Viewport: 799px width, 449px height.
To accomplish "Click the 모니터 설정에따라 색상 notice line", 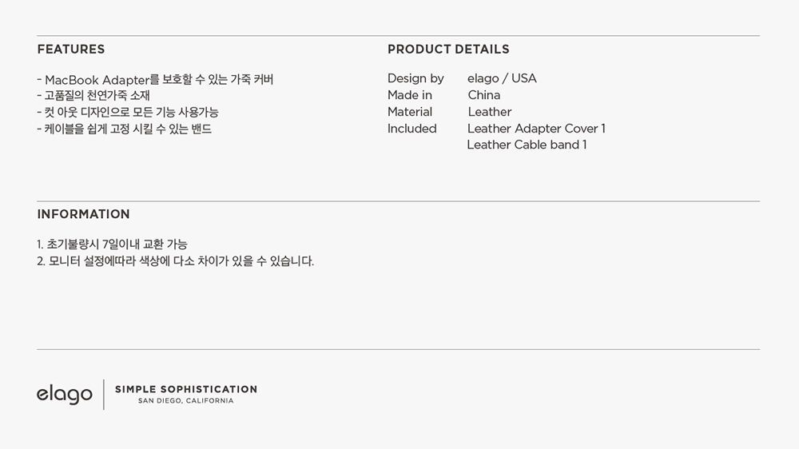I will 176,261.
